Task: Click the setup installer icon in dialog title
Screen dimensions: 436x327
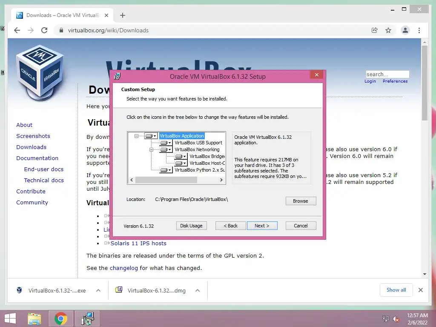Action: pos(118,76)
